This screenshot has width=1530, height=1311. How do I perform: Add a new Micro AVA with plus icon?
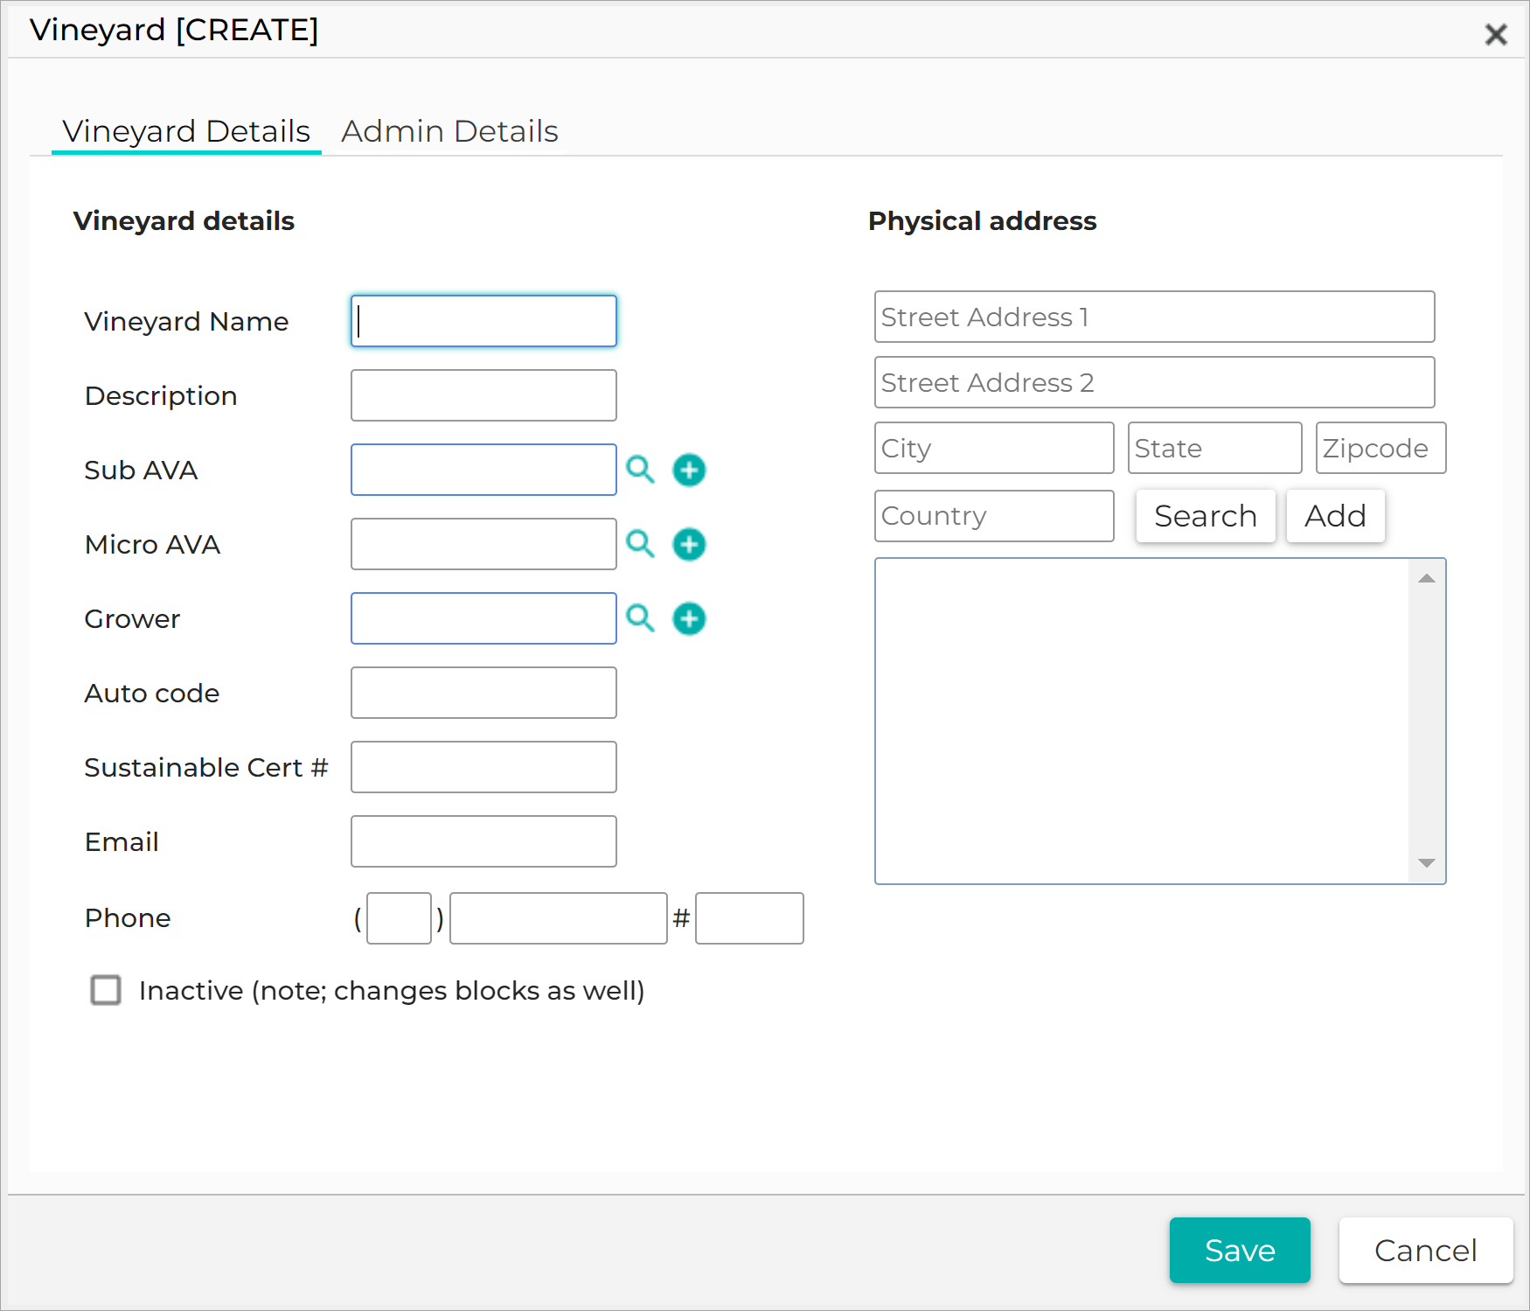click(x=689, y=544)
